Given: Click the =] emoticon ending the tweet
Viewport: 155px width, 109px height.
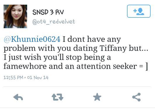Looking at the screenshot, I should pos(144,67).
